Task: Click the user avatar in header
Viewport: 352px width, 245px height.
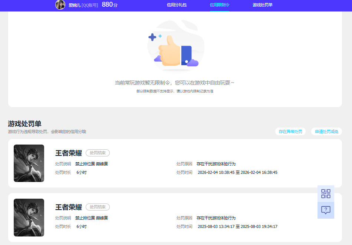Action: point(60,5)
